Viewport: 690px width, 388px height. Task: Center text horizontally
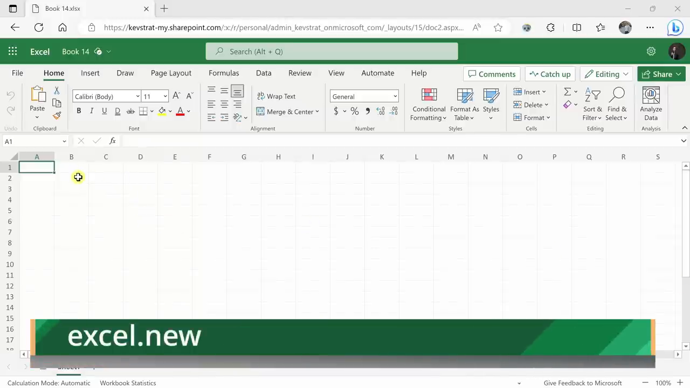click(x=224, y=104)
